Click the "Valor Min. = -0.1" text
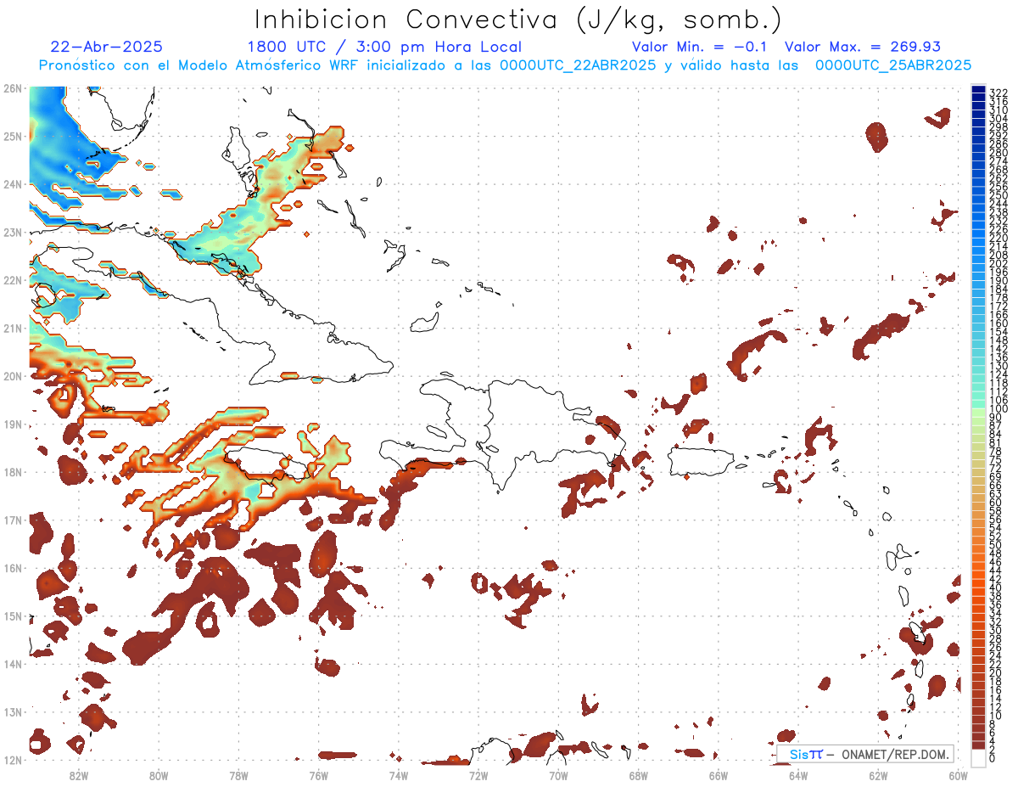 [699, 47]
